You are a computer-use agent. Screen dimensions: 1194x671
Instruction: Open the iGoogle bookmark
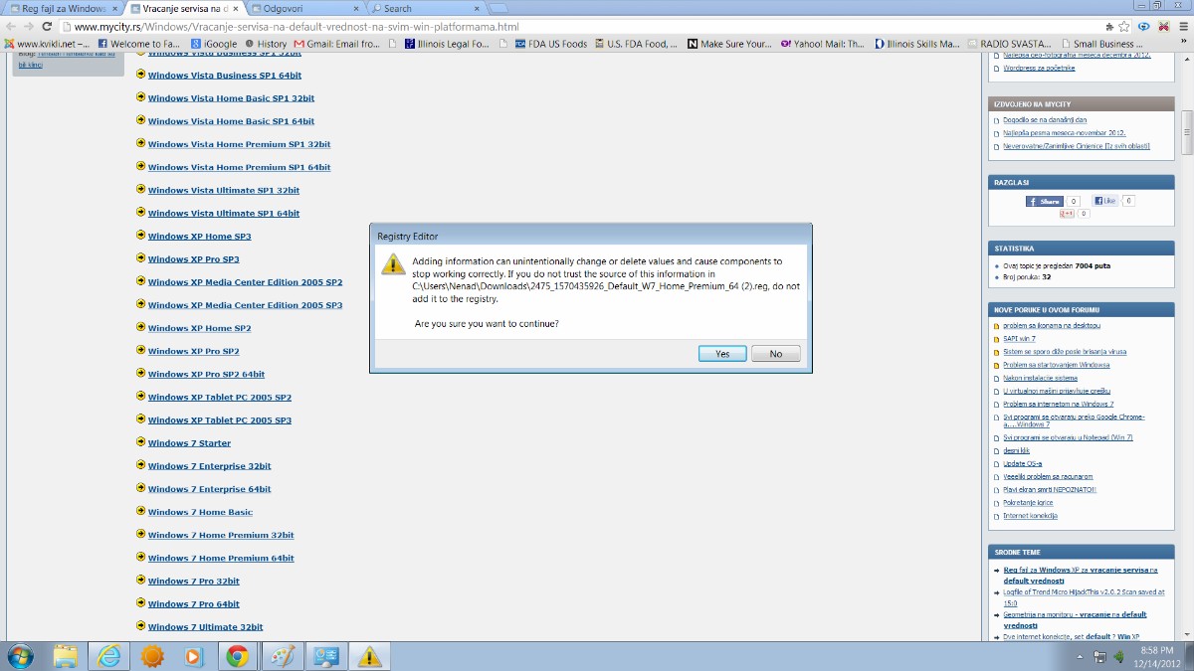pyautogui.click(x=214, y=44)
